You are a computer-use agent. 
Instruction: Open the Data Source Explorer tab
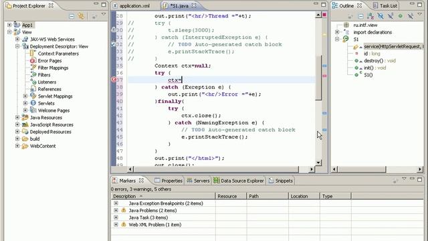tap(239, 181)
